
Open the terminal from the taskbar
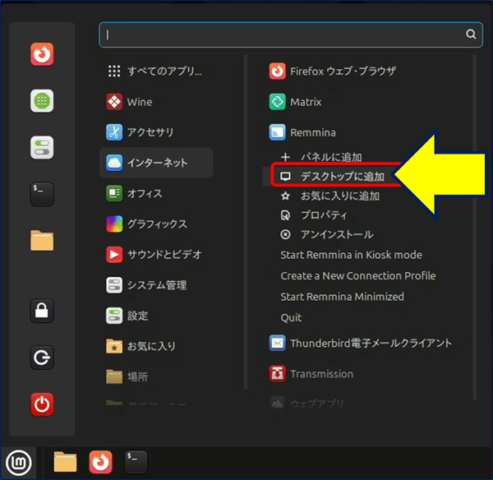click(x=136, y=462)
